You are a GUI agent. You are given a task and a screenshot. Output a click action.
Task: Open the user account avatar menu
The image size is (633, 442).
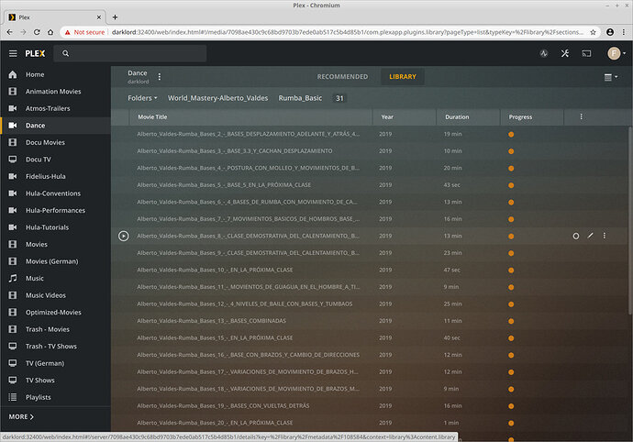616,53
